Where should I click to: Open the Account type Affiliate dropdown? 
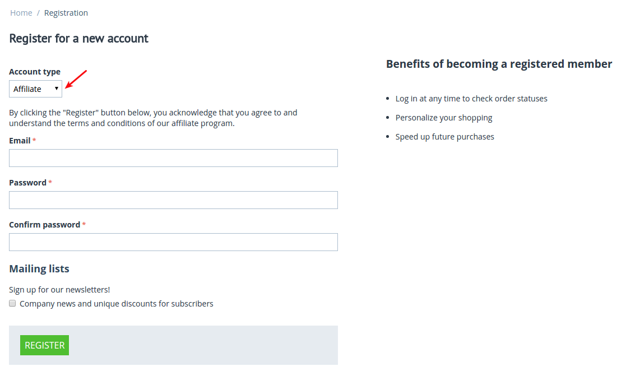35,89
